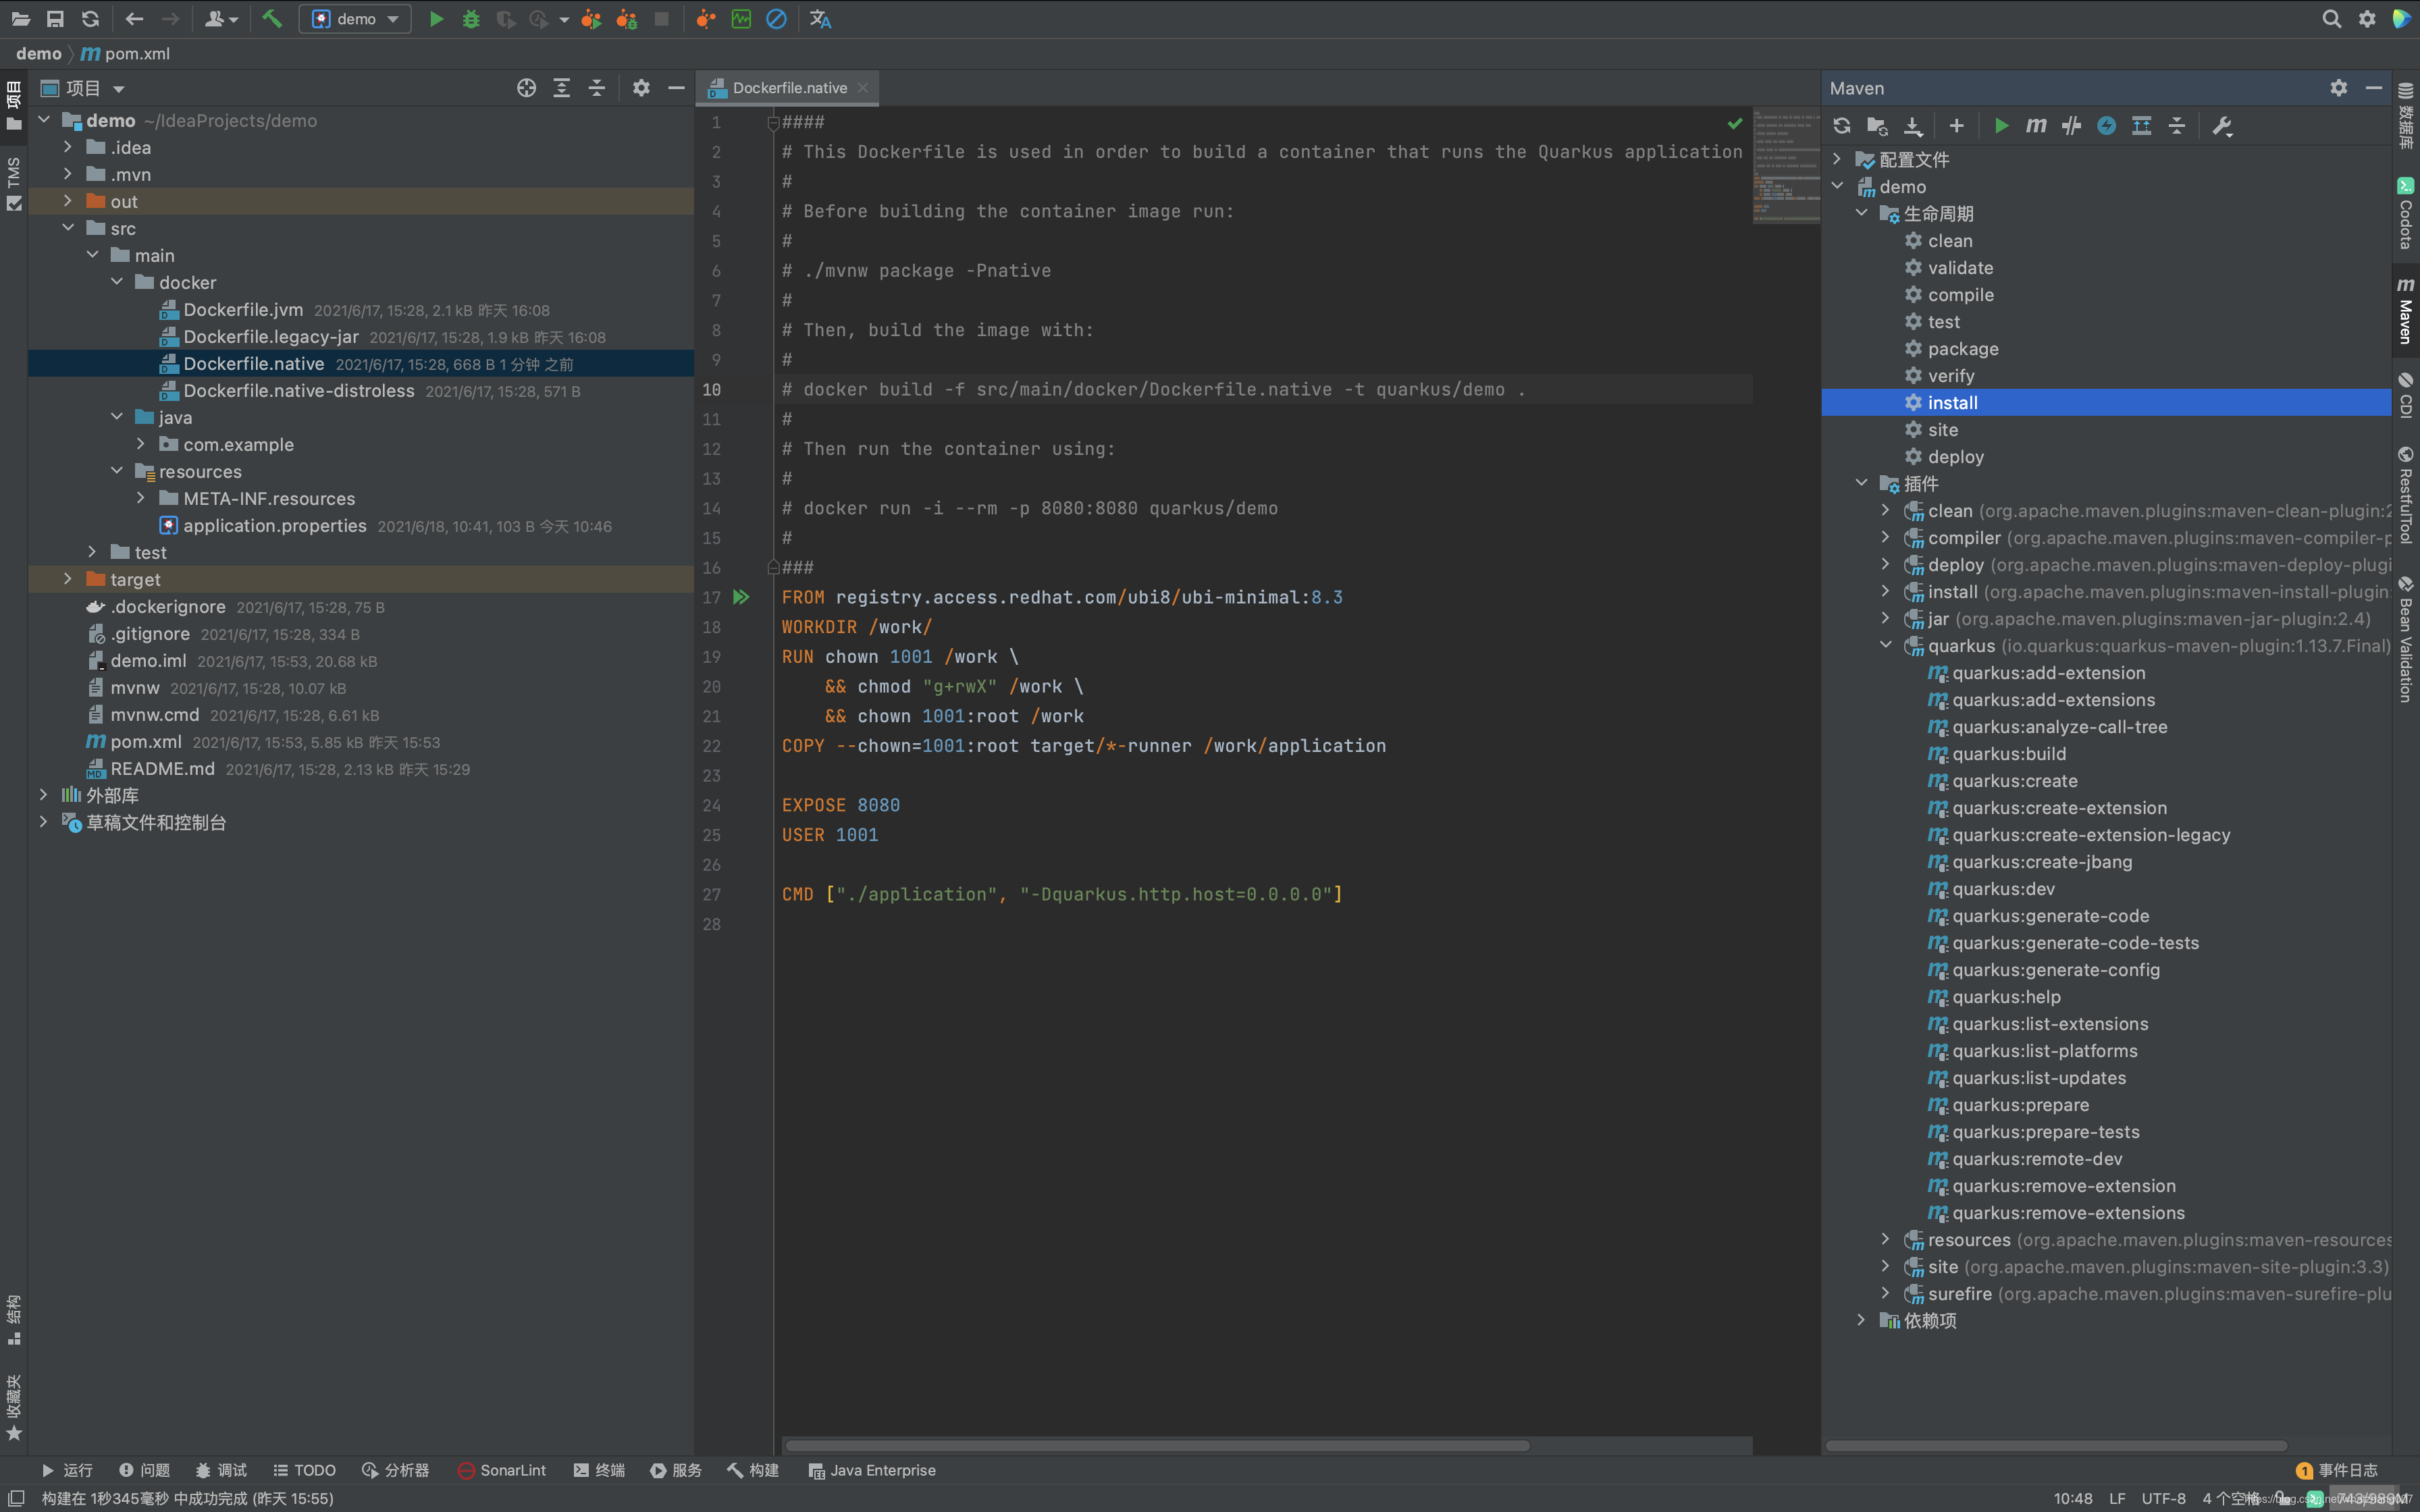Viewport: 2420px width, 1512px height.
Task: Click the Execute Maven Goal icon
Action: pyautogui.click(x=2036, y=125)
